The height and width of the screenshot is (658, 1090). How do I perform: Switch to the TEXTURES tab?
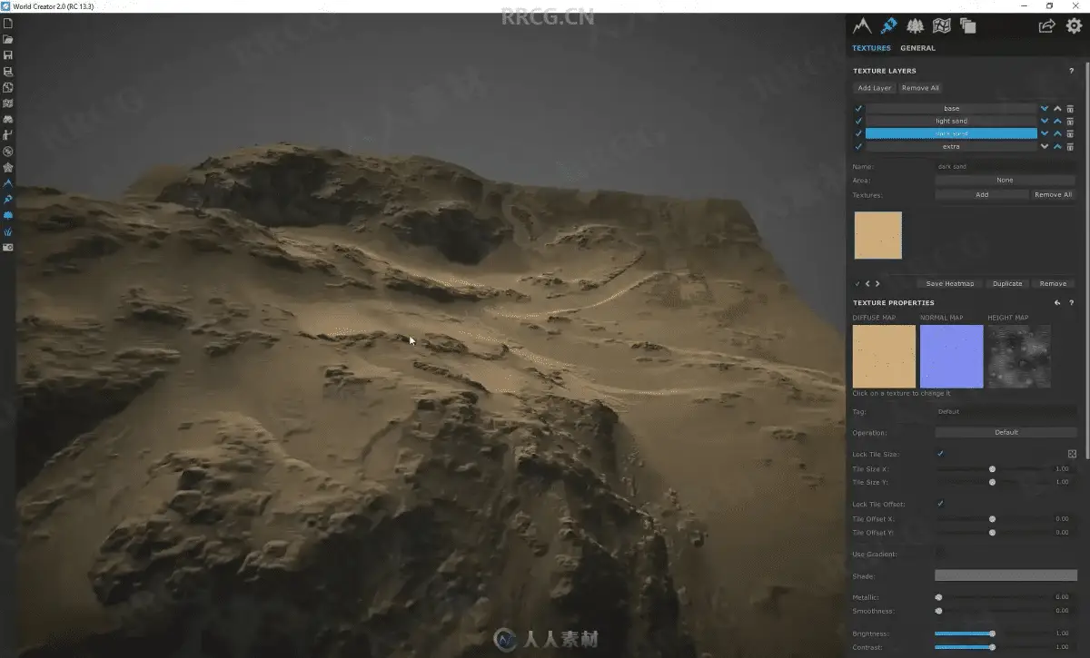pos(871,48)
